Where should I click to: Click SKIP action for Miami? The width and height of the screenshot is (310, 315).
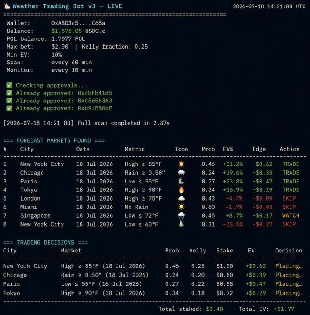point(289,207)
